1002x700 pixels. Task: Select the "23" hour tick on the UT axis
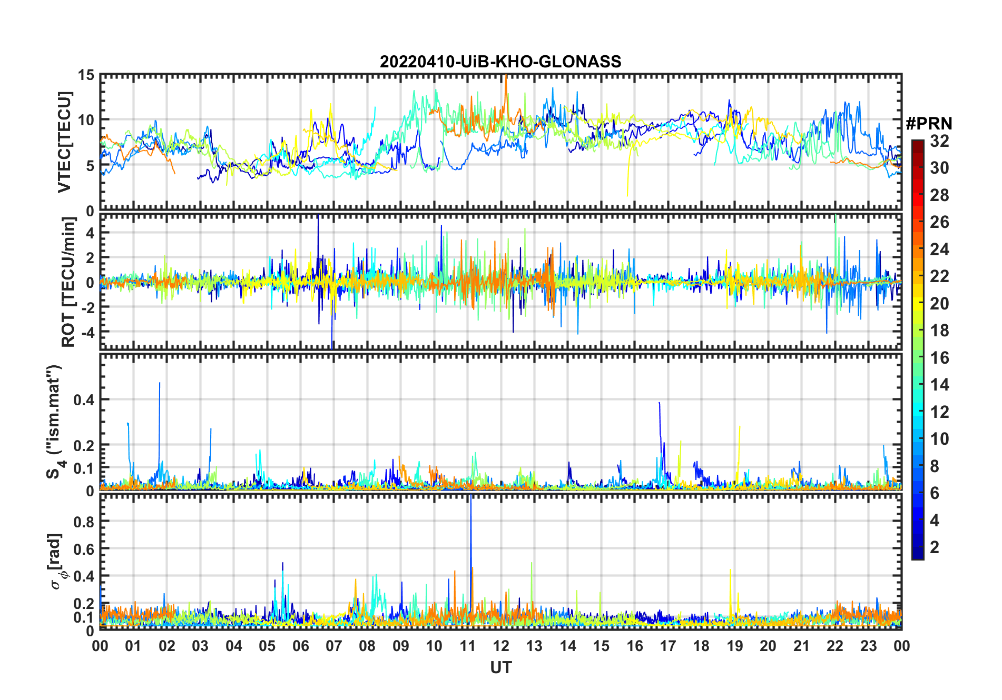pos(868,646)
